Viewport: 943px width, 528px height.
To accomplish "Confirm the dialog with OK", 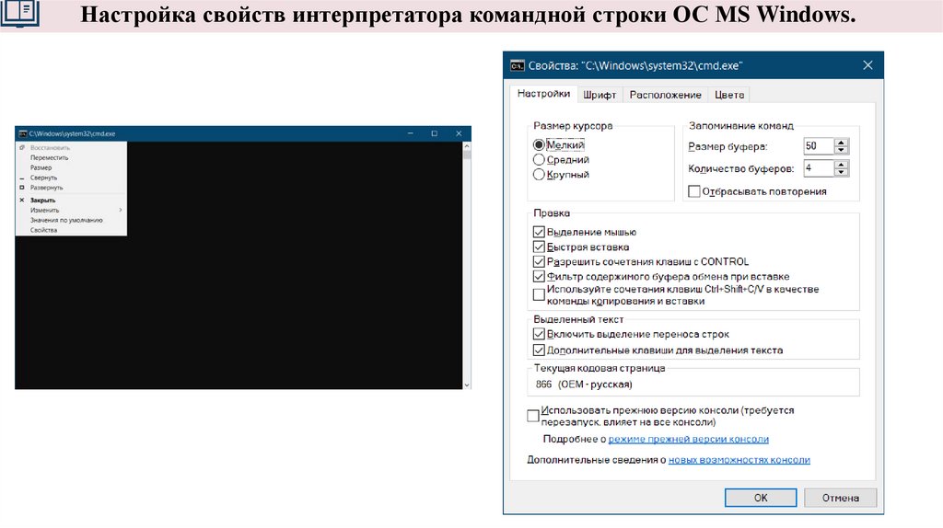I will click(760, 498).
